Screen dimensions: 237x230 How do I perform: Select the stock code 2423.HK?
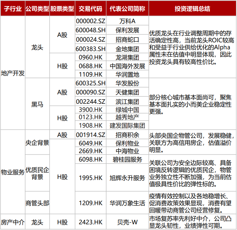pyautogui.click(x=91, y=222)
